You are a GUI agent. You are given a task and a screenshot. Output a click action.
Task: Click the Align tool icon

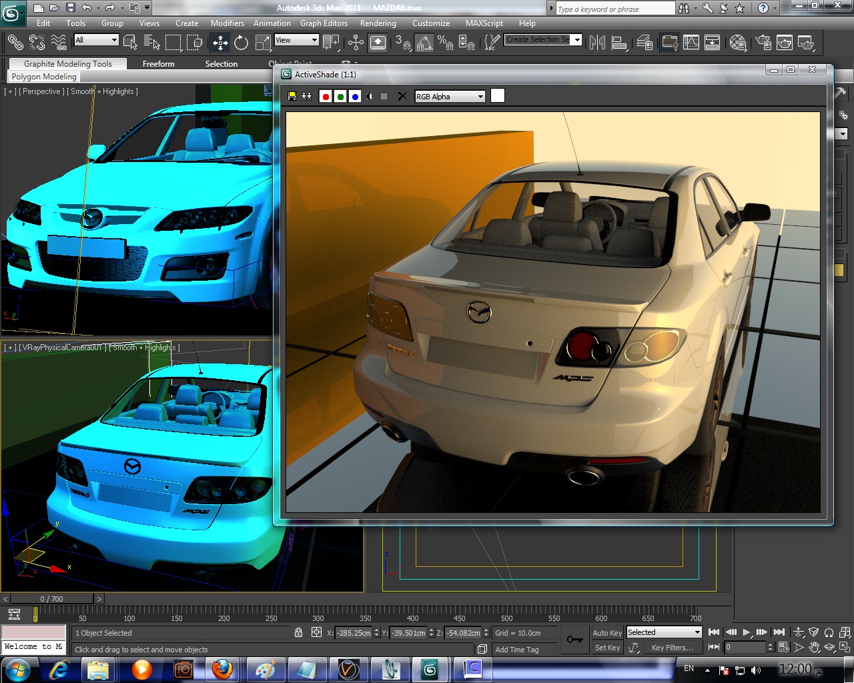click(x=619, y=43)
